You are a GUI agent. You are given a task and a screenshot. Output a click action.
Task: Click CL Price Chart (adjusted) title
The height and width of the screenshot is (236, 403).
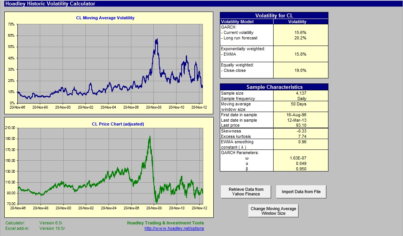[x=118, y=124]
